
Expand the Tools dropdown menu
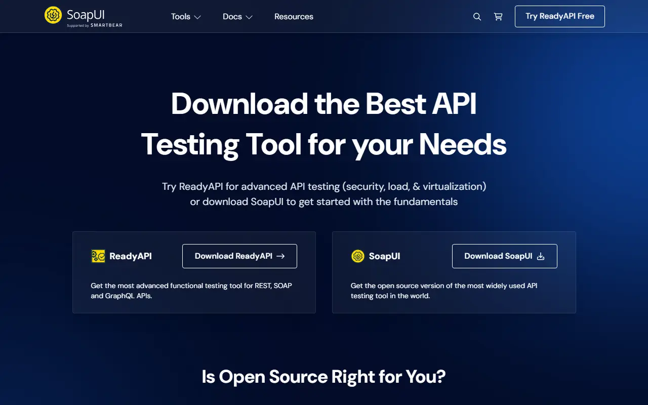[x=186, y=17]
